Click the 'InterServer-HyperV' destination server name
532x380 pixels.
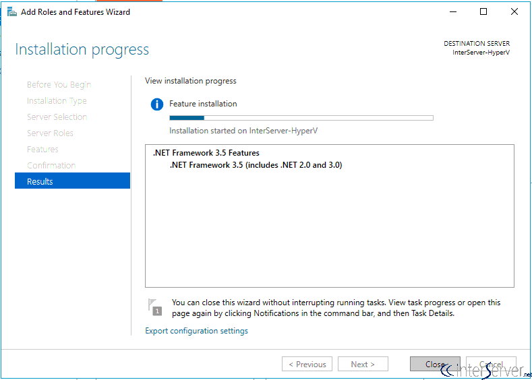[481, 53]
